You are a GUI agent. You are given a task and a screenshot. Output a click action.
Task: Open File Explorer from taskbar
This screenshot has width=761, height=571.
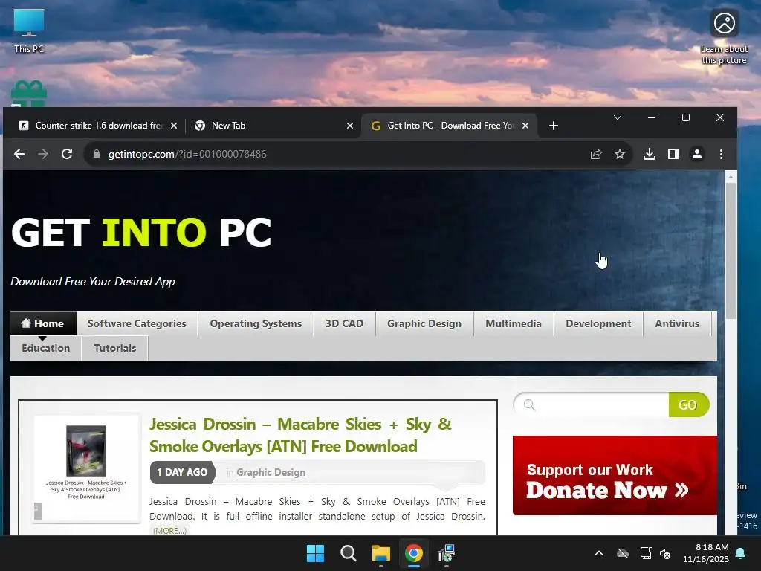(381, 553)
